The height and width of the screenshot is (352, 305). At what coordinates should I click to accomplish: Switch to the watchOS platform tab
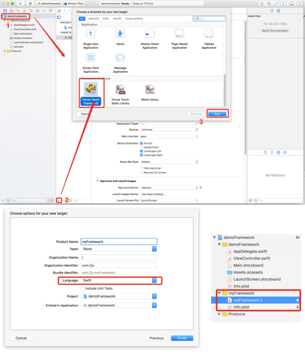pos(93,19)
